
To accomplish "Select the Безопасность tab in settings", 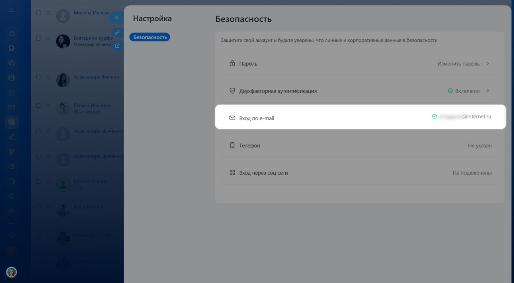I will (150, 37).
